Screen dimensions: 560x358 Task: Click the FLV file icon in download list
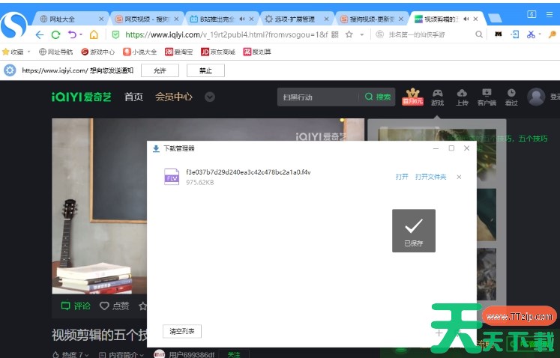[x=172, y=177]
